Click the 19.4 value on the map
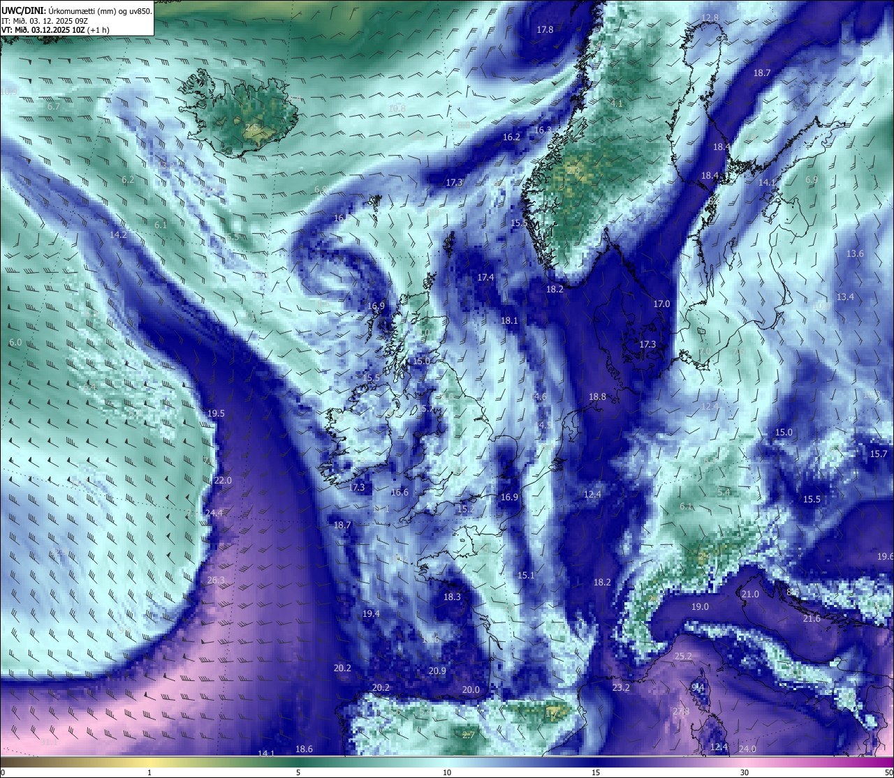The width and height of the screenshot is (894, 778). click(371, 614)
